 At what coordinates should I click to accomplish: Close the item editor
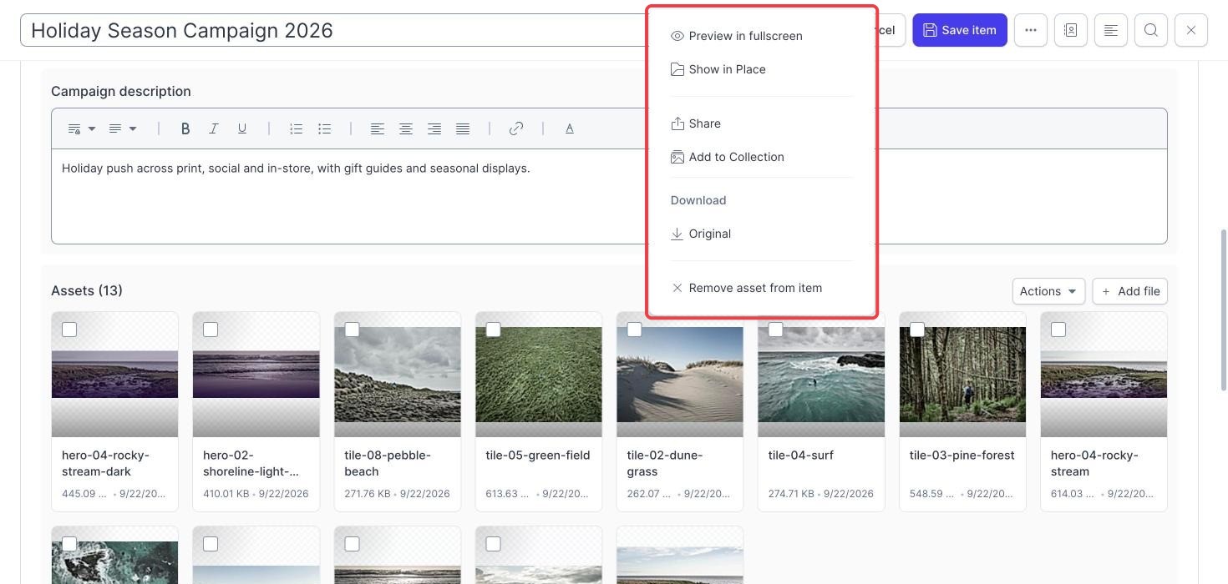[1191, 30]
